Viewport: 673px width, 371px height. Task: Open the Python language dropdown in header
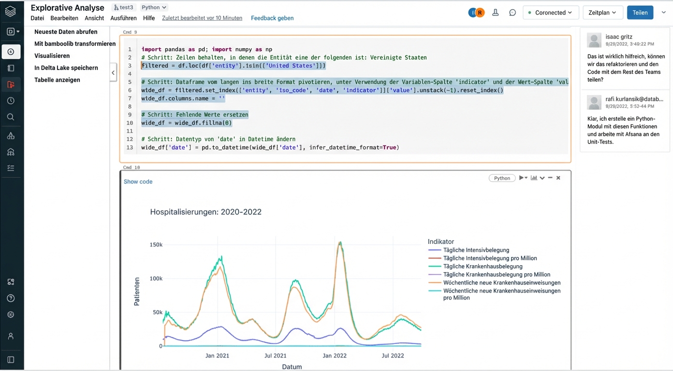[x=154, y=7]
